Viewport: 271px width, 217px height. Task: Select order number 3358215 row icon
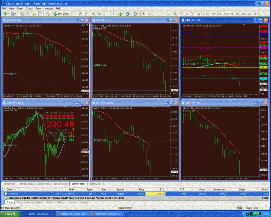pyautogui.click(x=6, y=194)
